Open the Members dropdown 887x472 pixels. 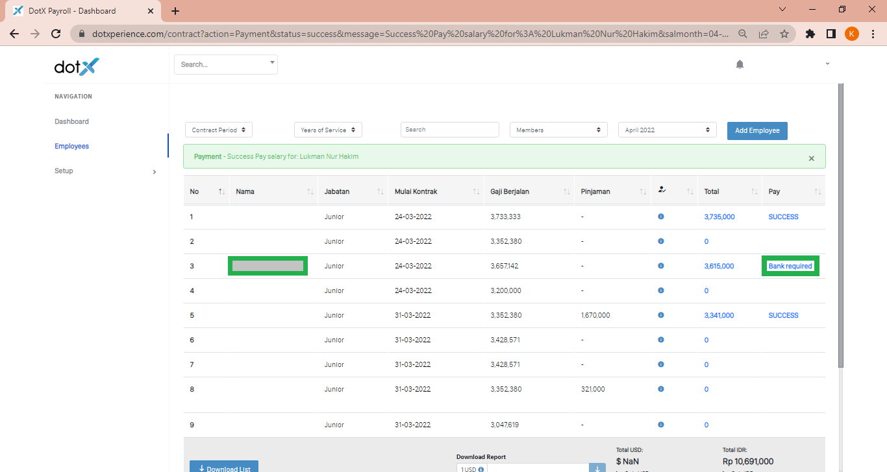[558, 130]
